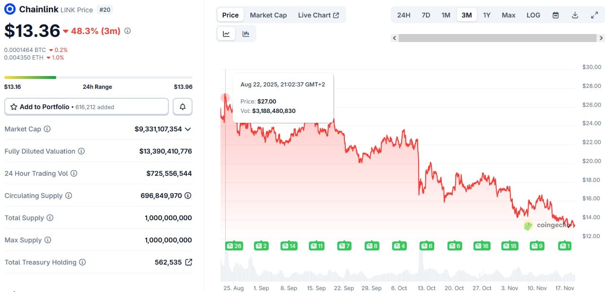
Task: Switch to line chart view icon
Action: point(227,34)
